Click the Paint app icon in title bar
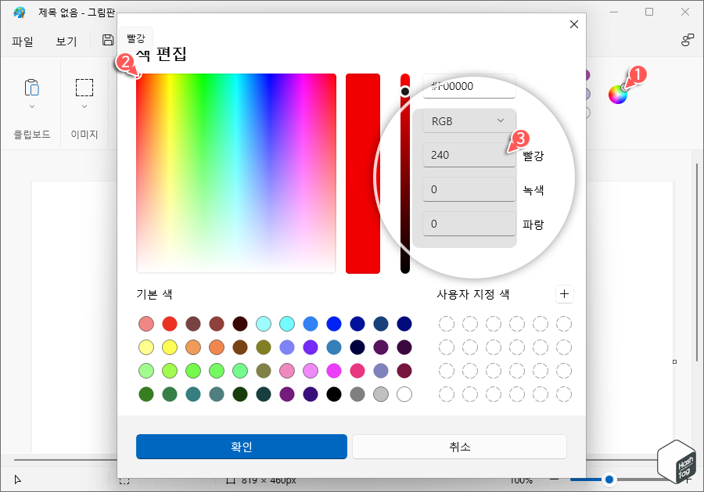 click(x=18, y=12)
